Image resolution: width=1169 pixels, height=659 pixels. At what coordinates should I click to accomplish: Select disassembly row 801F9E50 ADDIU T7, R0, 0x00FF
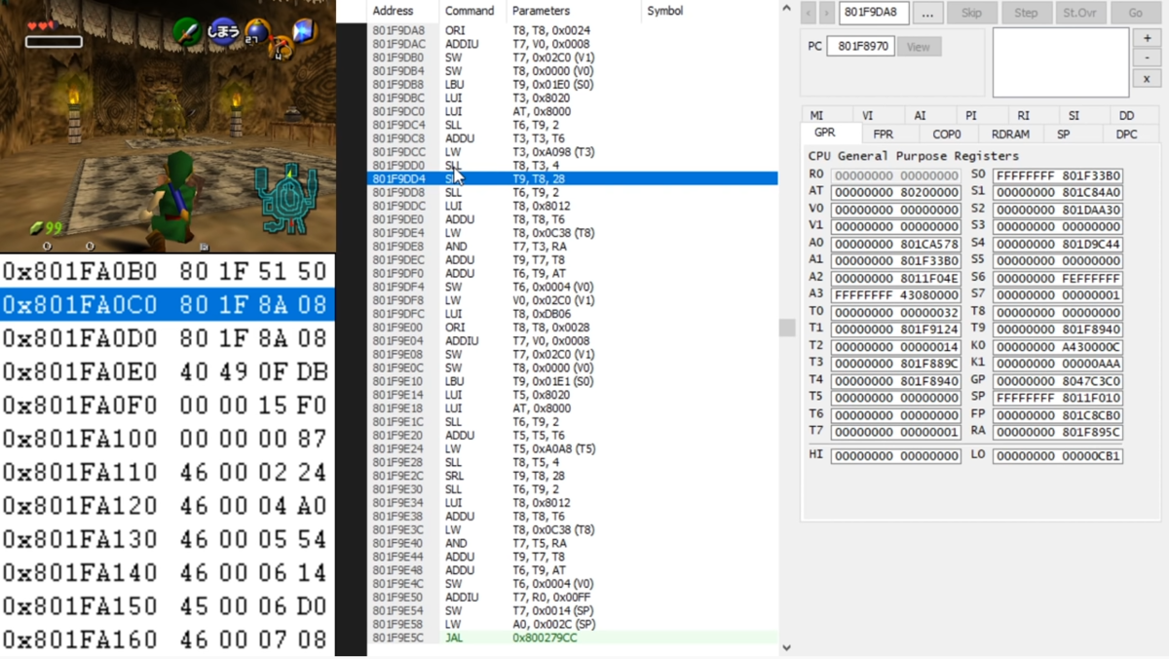[573, 597]
